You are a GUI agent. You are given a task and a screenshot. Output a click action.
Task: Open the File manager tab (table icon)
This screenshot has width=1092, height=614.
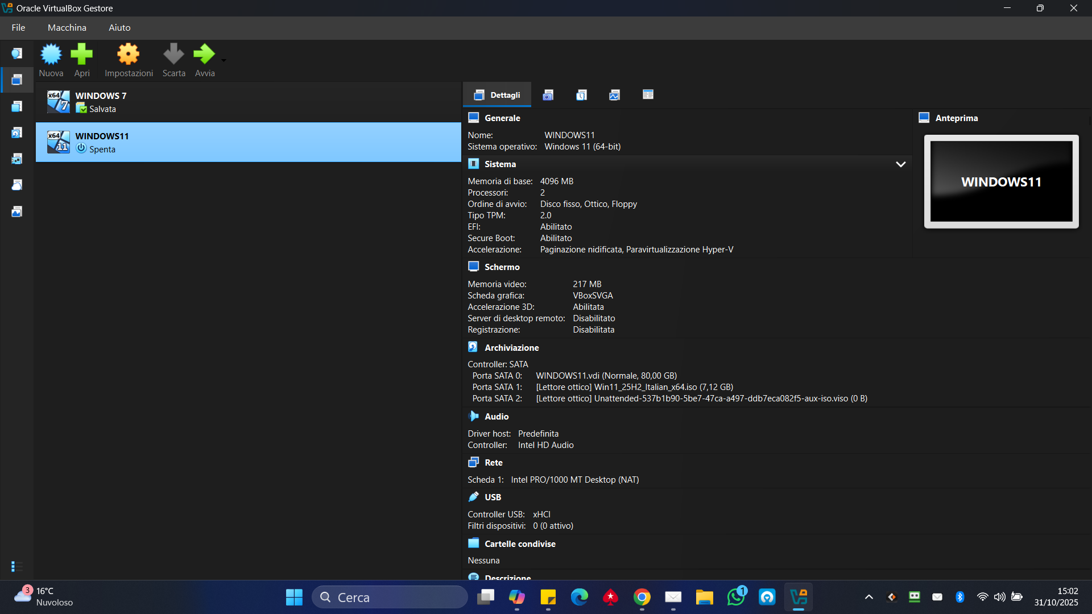coord(648,95)
